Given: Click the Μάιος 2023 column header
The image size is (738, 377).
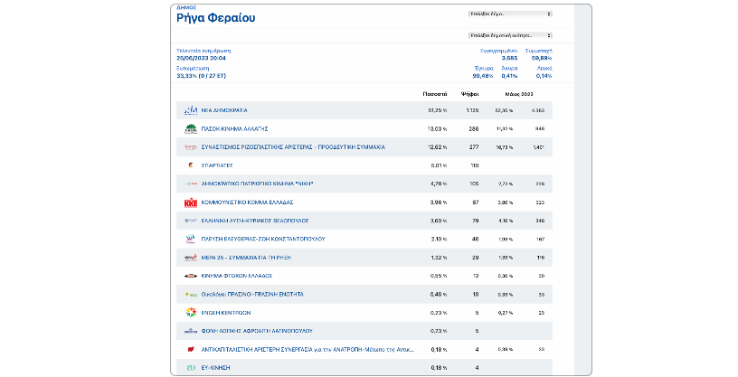Looking at the screenshot, I should (519, 94).
